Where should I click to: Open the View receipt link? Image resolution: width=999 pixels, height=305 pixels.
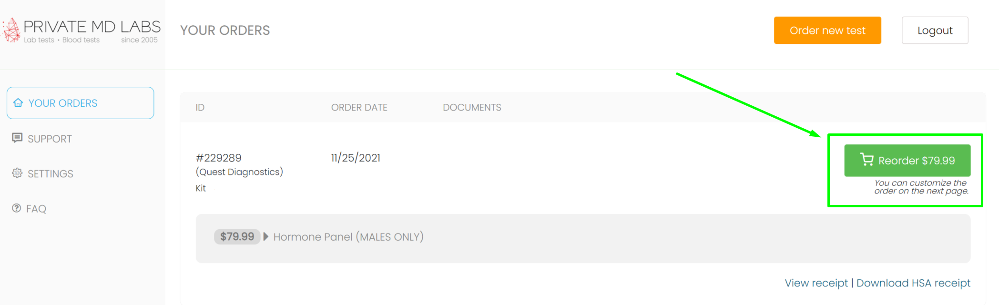[816, 283]
